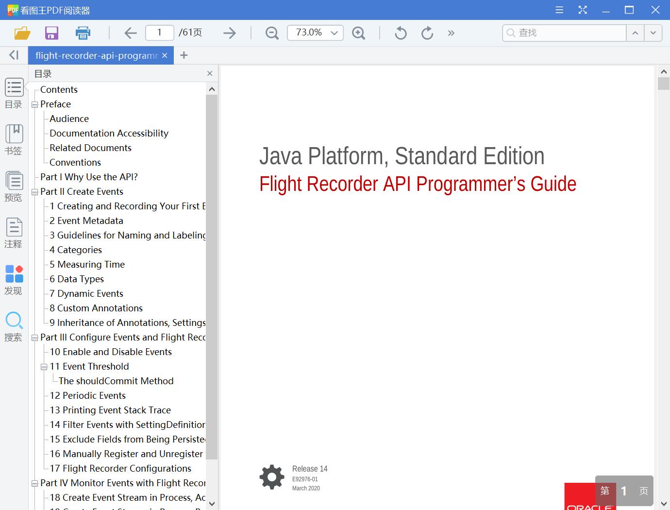Open 17 Flight Recorder Configurations

[x=120, y=468]
